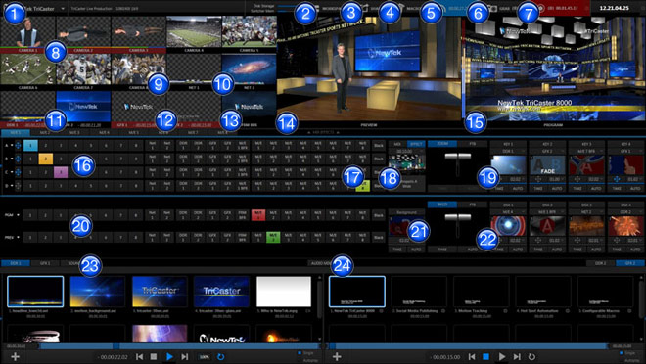Open DSK 1 source dropdown showing M/E 4
Viewport: 646px width, 364px height.
coord(508,212)
